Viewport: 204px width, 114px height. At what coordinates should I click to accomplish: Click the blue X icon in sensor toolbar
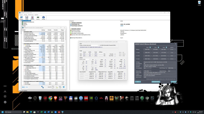pos(64,87)
